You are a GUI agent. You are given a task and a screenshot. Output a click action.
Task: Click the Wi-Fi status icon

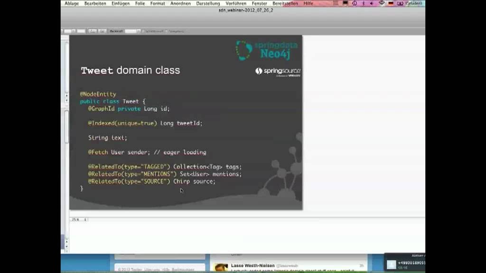tap(381, 3)
